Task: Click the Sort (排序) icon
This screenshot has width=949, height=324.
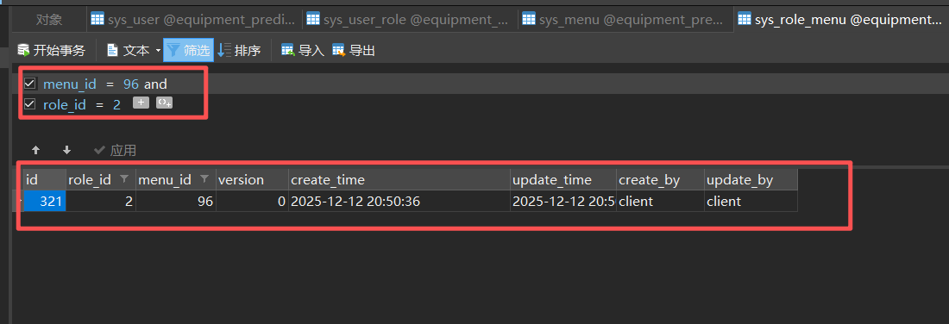Action: pyautogui.click(x=224, y=50)
